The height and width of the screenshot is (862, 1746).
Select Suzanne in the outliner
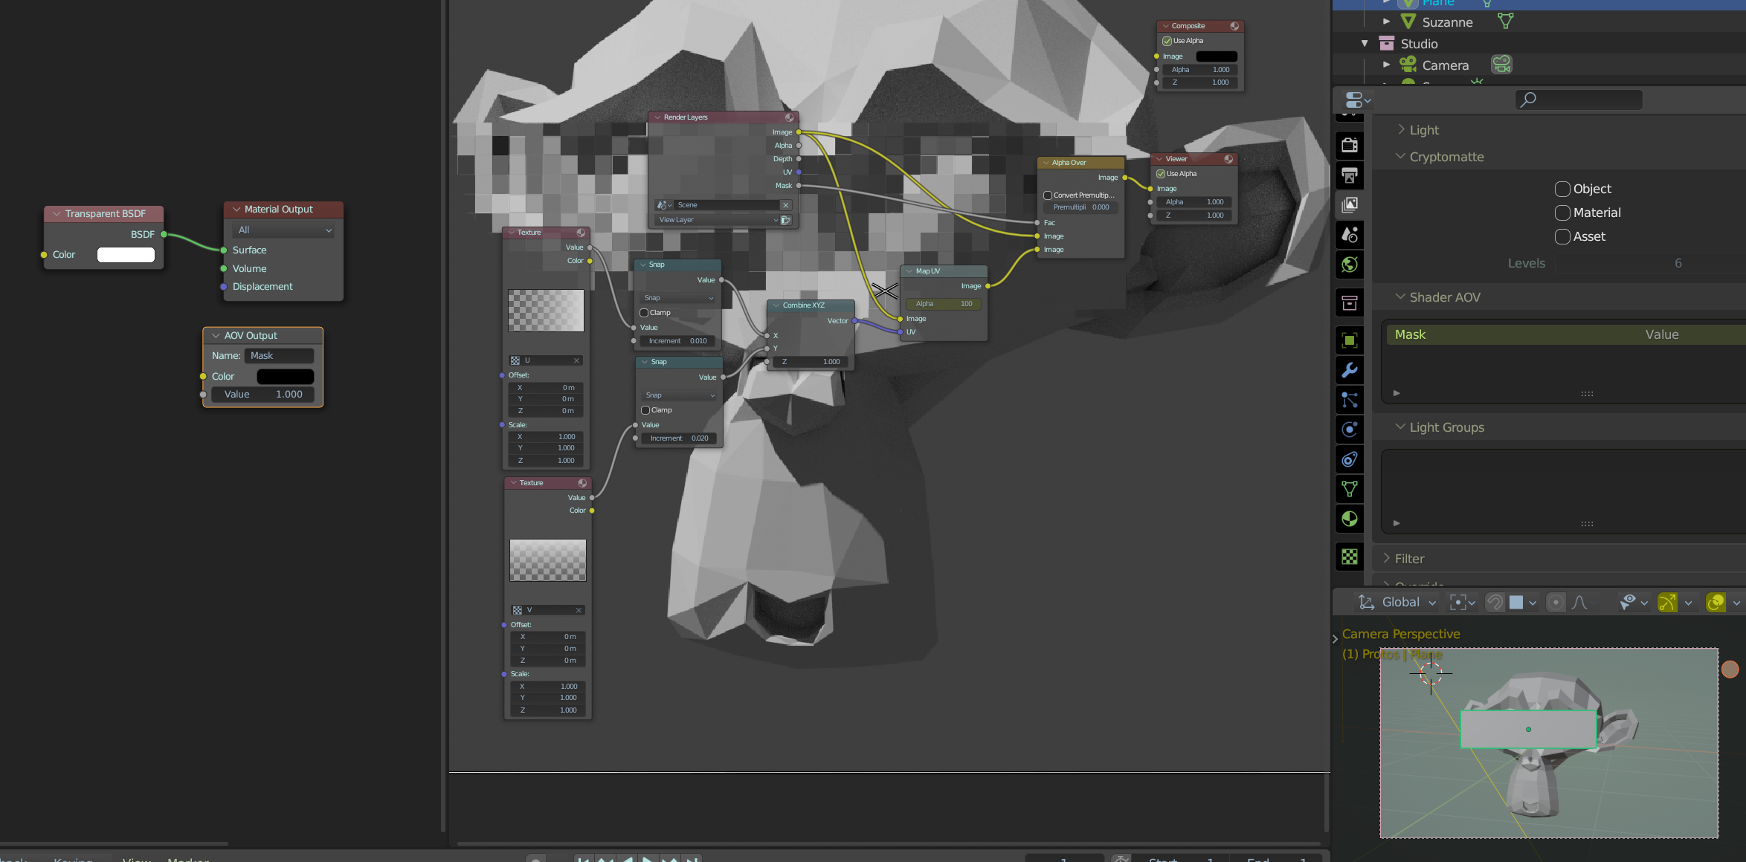pyautogui.click(x=1447, y=22)
